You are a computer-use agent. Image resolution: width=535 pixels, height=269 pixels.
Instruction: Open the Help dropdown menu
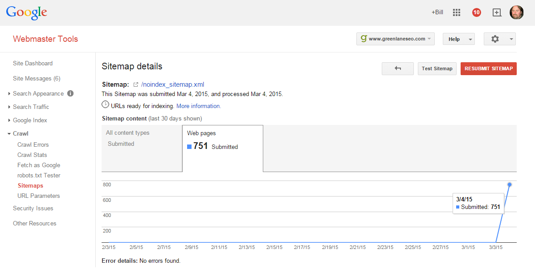point(459,39)
